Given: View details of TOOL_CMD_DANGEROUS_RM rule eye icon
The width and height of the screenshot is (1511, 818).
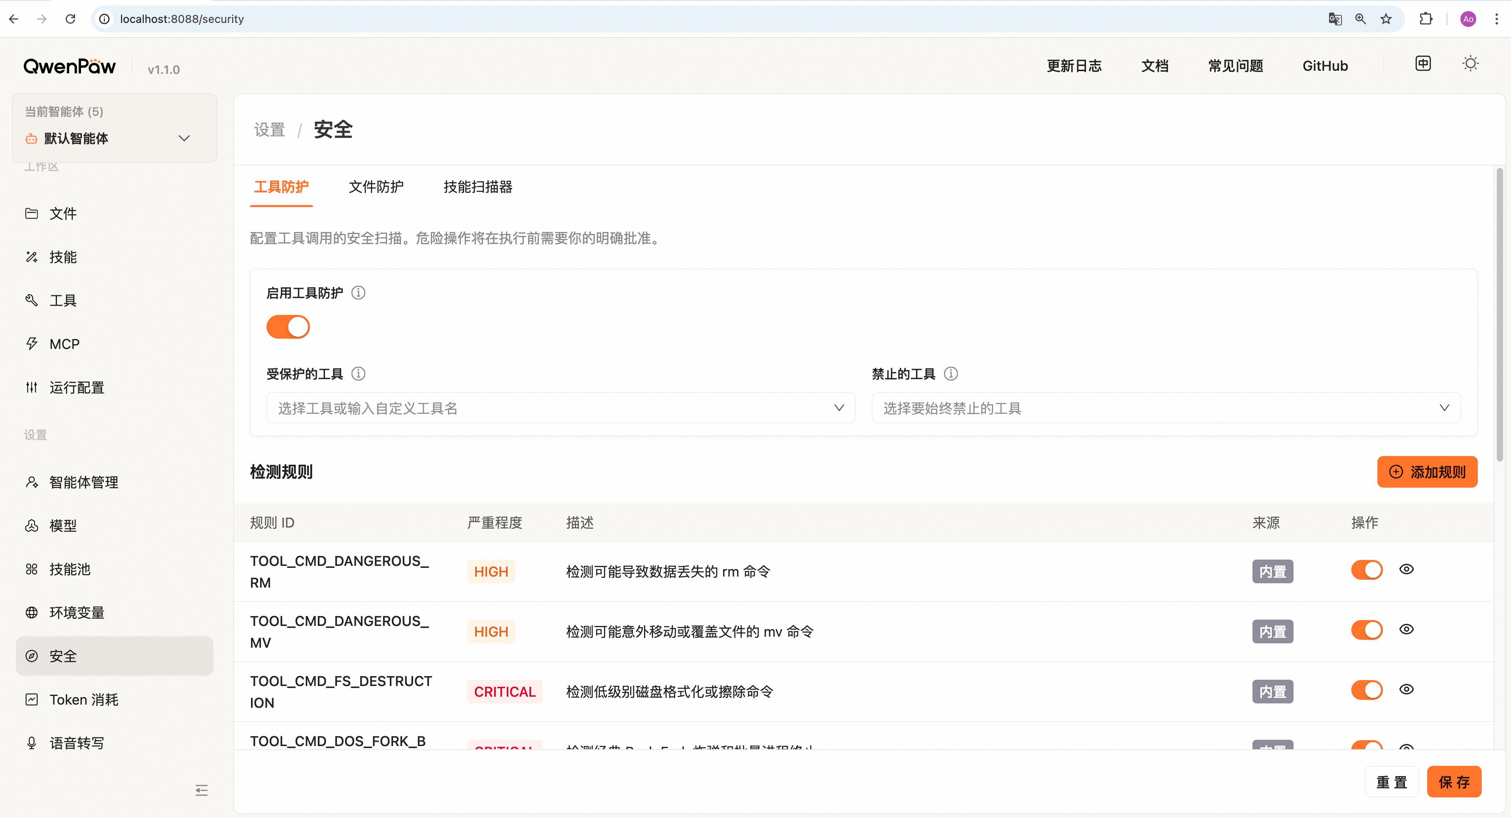Looking at the screenshot, I should pyautogui.click(x=1407, y=569).
